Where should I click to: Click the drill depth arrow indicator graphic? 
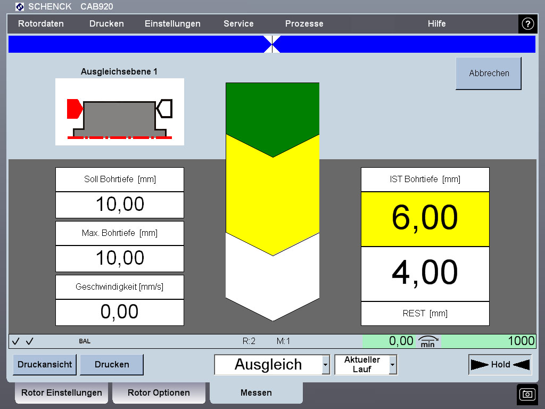(x=272, y=201)
